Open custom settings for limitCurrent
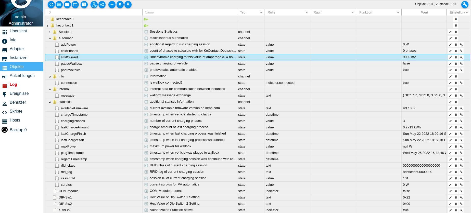This screenshot has height=213, width=471. pyautogui.click(x=461, y=57)
